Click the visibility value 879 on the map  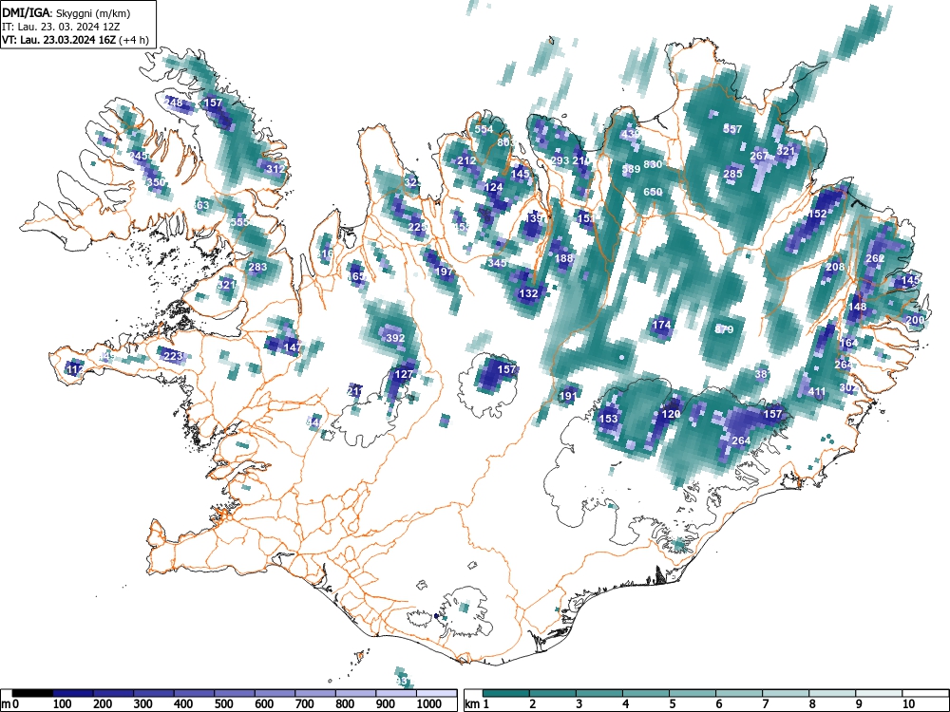(x=724, y=329)
